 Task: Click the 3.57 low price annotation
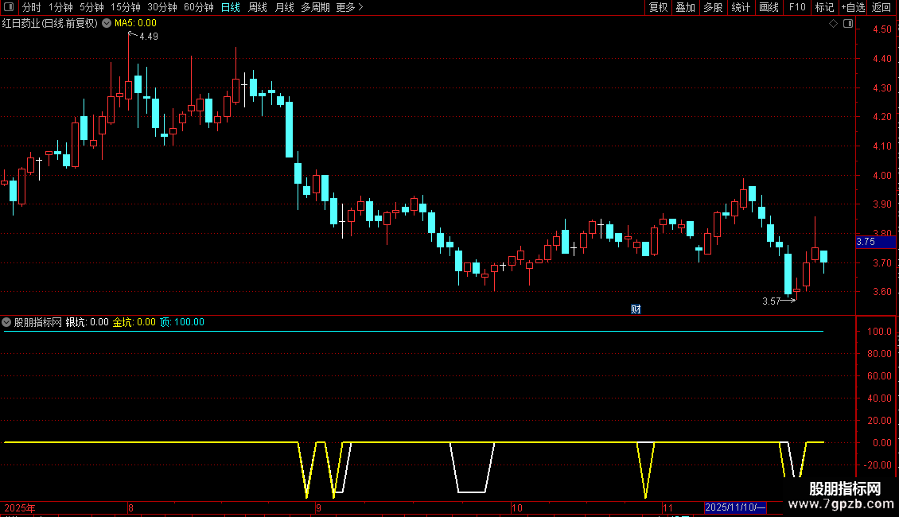point(771,301)
